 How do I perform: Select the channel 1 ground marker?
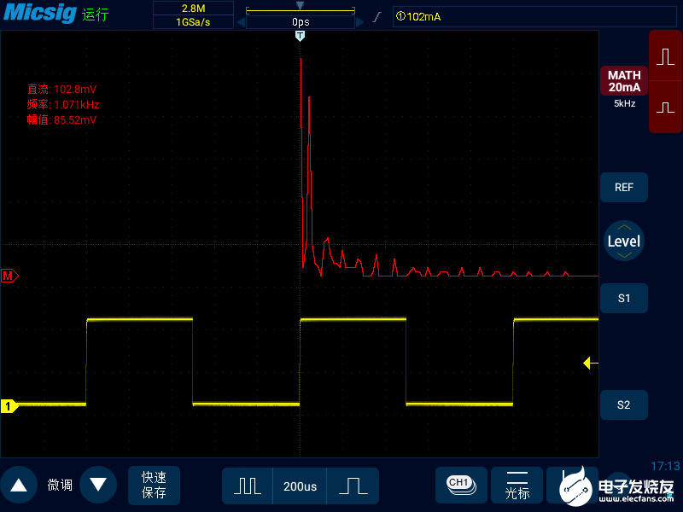tap(9, 406)
